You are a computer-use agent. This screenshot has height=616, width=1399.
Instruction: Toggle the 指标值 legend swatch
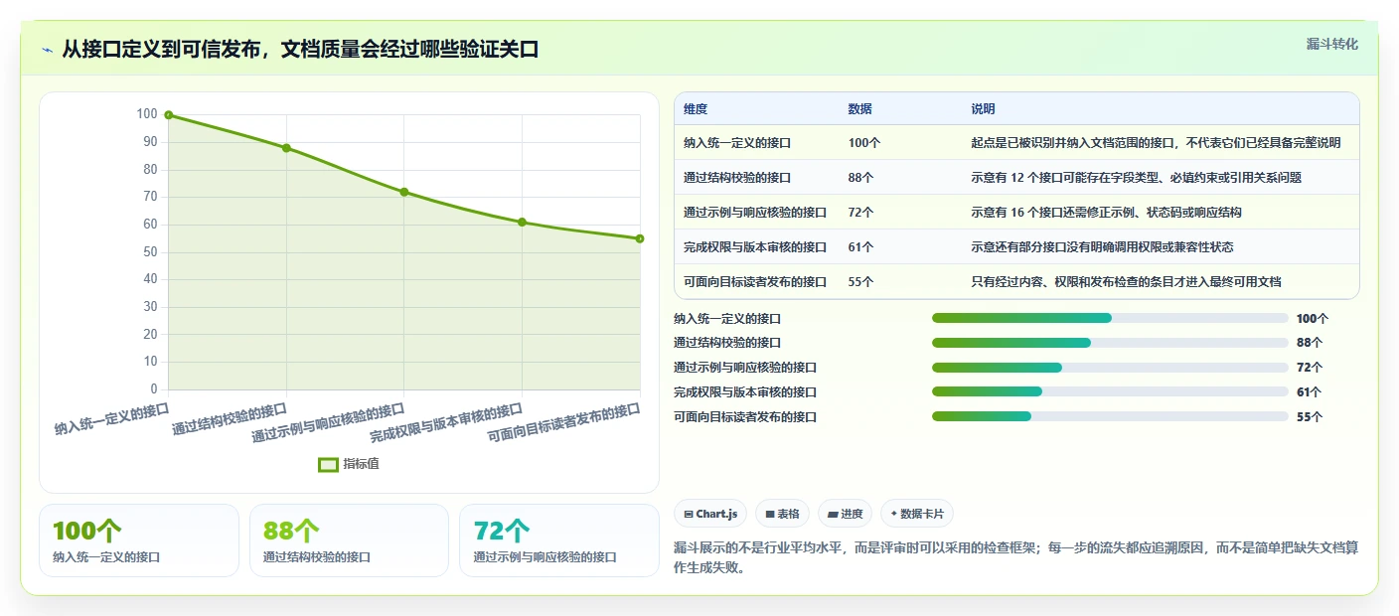(x=329, y=464)
